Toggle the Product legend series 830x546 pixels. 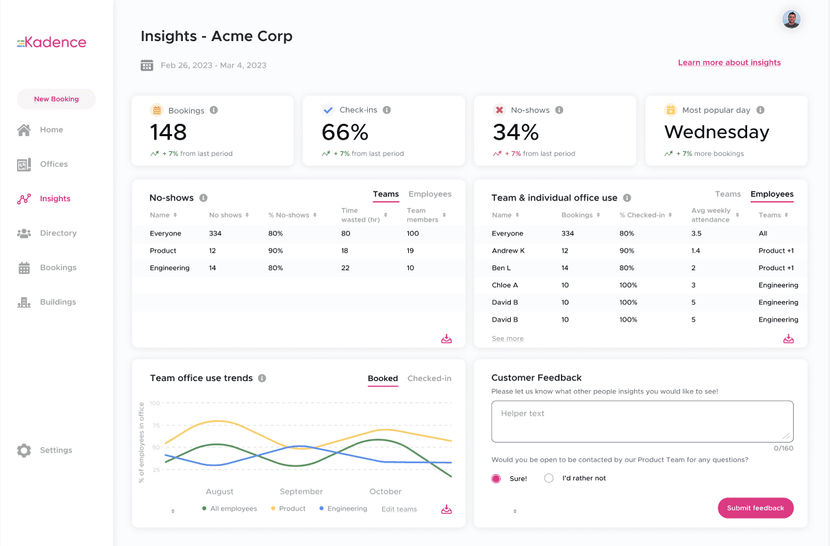point(288,508)
